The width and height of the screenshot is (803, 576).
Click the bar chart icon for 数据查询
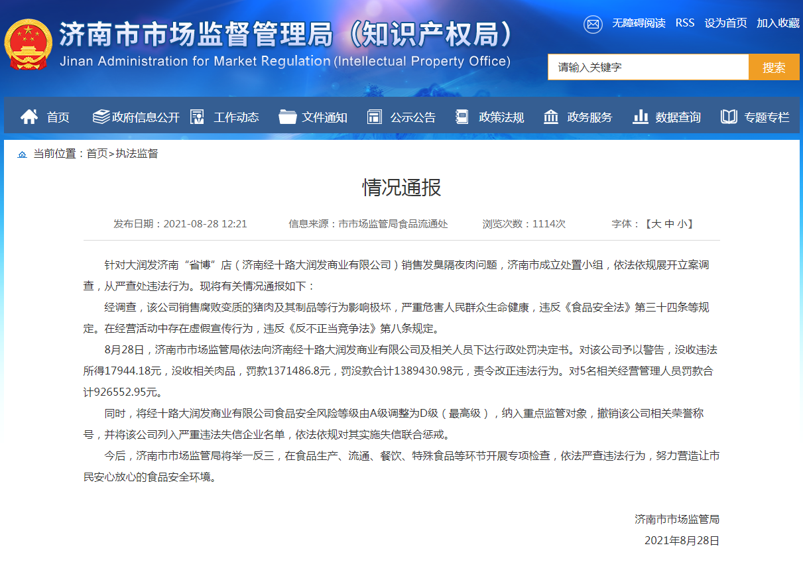641,117
